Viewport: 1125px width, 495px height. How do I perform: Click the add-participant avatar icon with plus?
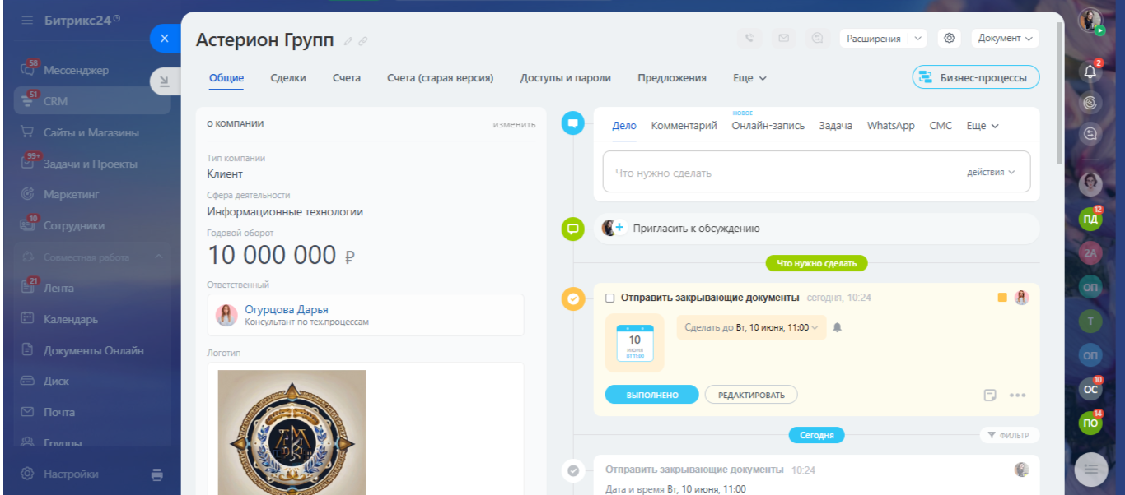click(613, 228)
